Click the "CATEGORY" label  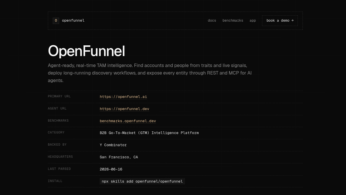tap(56, 133)
